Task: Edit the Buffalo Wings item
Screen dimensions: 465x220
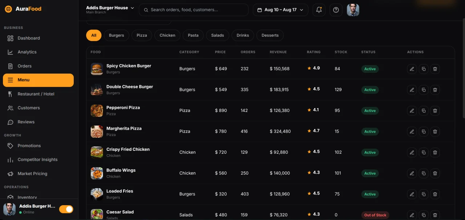Action: coord(412,173)
